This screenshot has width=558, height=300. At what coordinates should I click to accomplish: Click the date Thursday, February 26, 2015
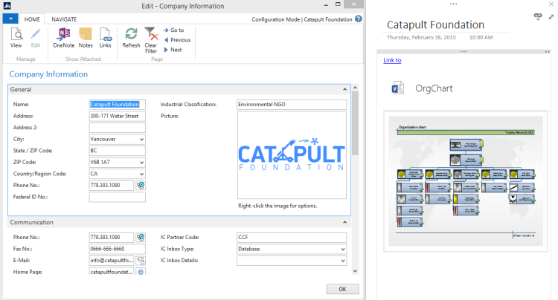point(421,37)
